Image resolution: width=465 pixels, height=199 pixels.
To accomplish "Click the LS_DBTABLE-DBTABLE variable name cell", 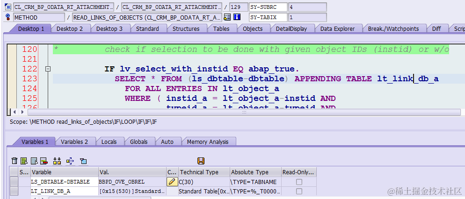I will pyautogui.click(x=65, y=182).
